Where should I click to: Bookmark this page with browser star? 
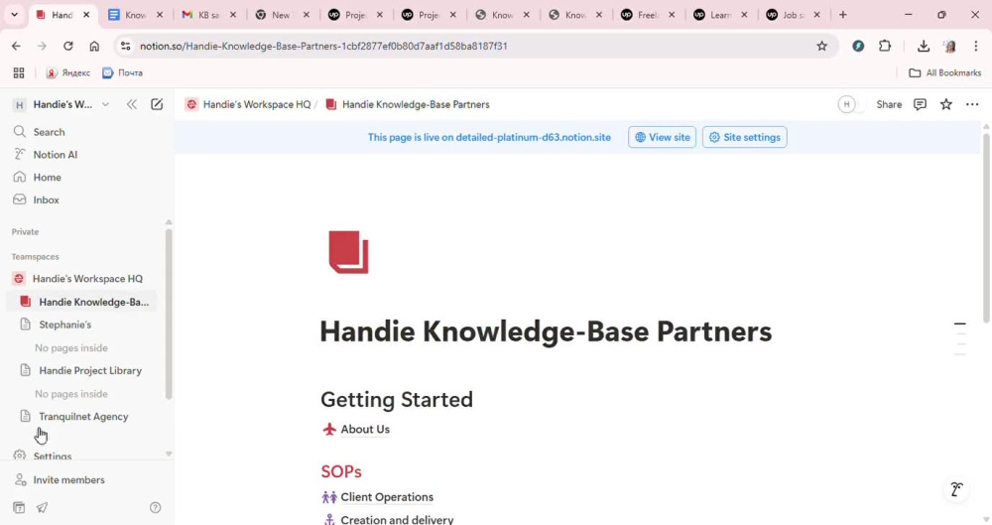click(821, 46)
